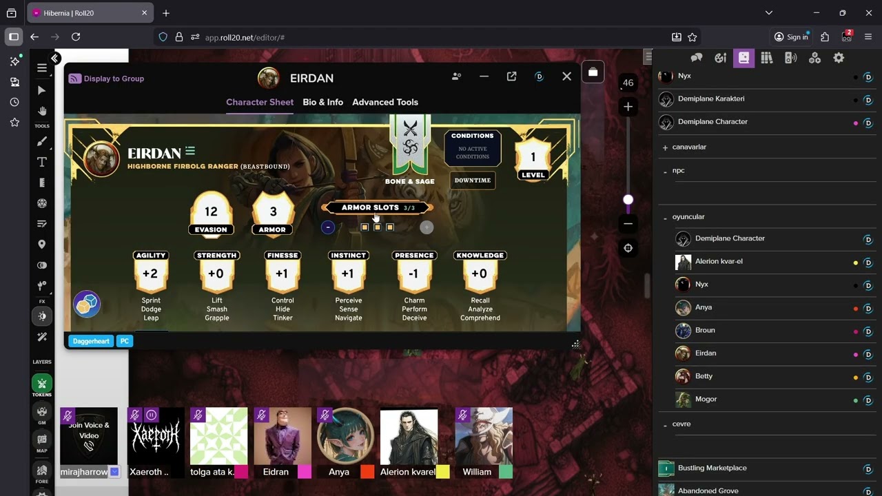Pick the Measure ruler tool

pyautogui.click(x=42, y=183)
